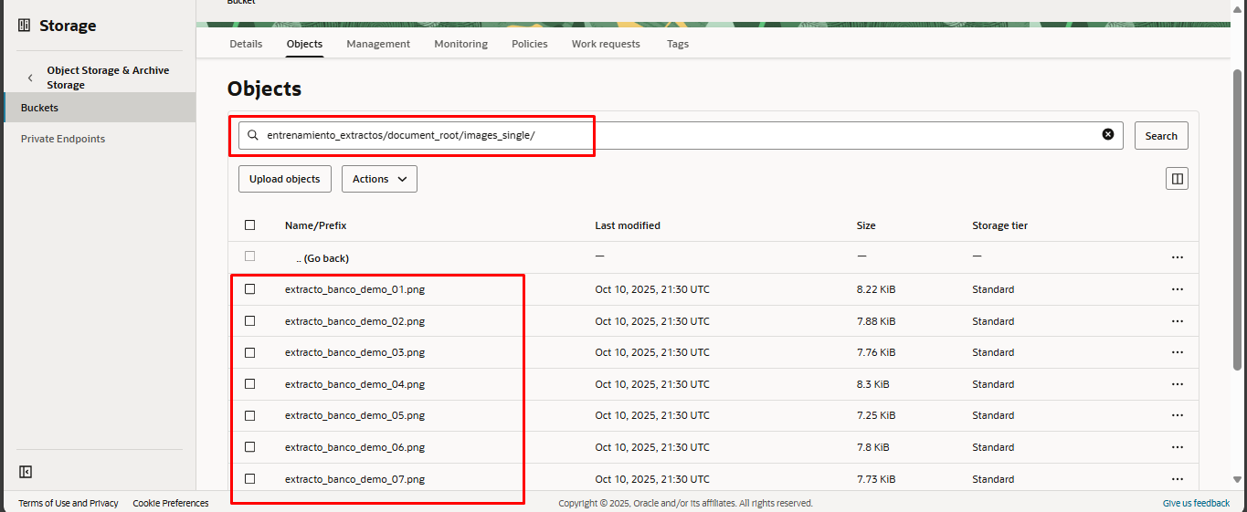The image size is (1247, 512).
Task: Open Terms of Use and Privacy link
Action: coord(69,503)
